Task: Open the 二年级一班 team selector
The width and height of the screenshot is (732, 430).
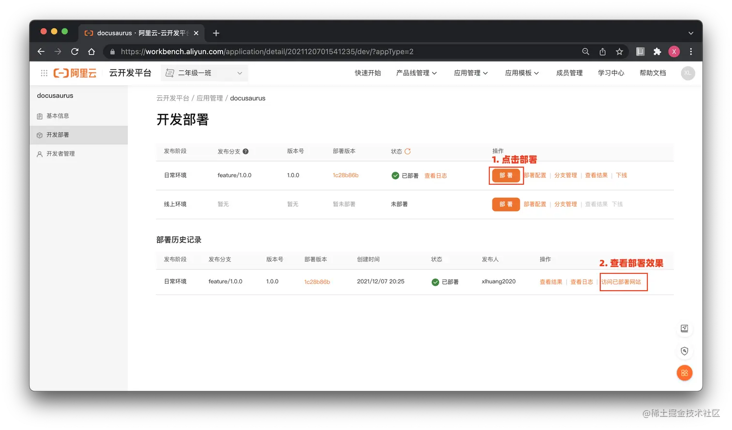Action: click(x=204, y=73)
